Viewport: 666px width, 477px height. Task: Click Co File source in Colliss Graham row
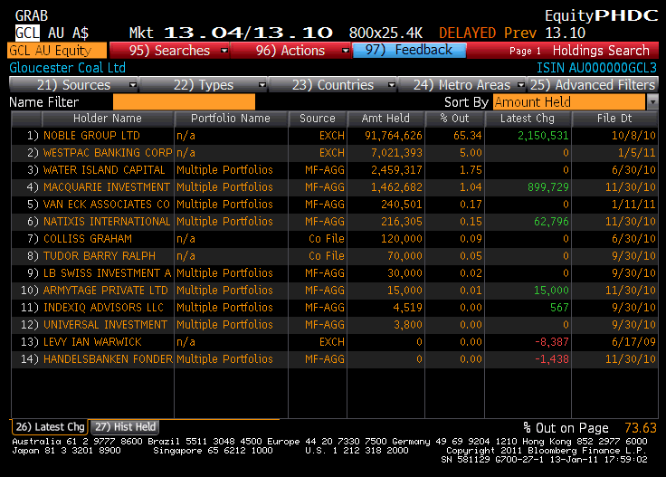point(326,239)
